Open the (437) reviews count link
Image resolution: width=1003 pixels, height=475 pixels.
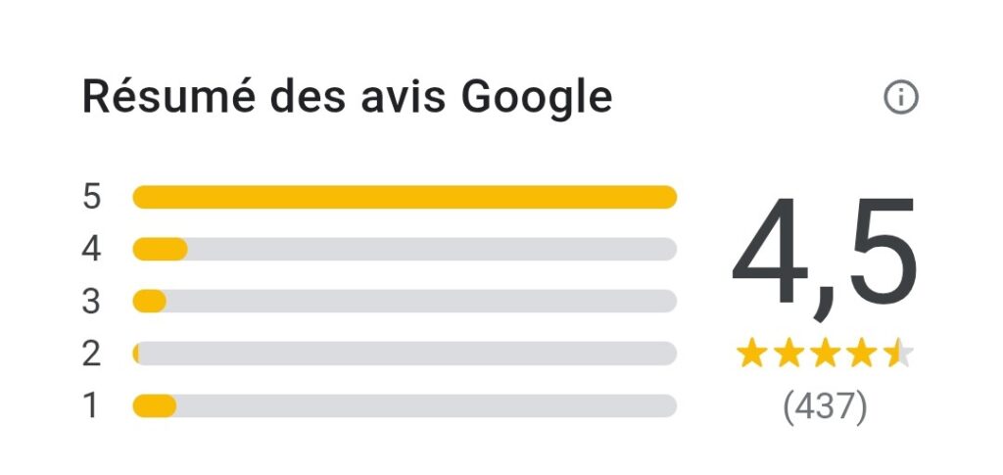825,407
